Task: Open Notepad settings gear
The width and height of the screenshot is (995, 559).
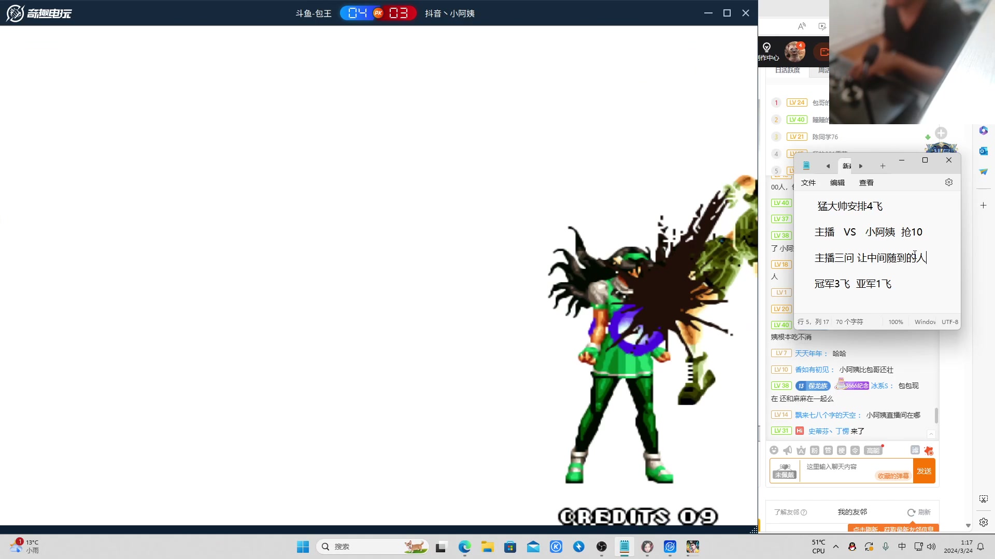Action: tap(949, 182)
